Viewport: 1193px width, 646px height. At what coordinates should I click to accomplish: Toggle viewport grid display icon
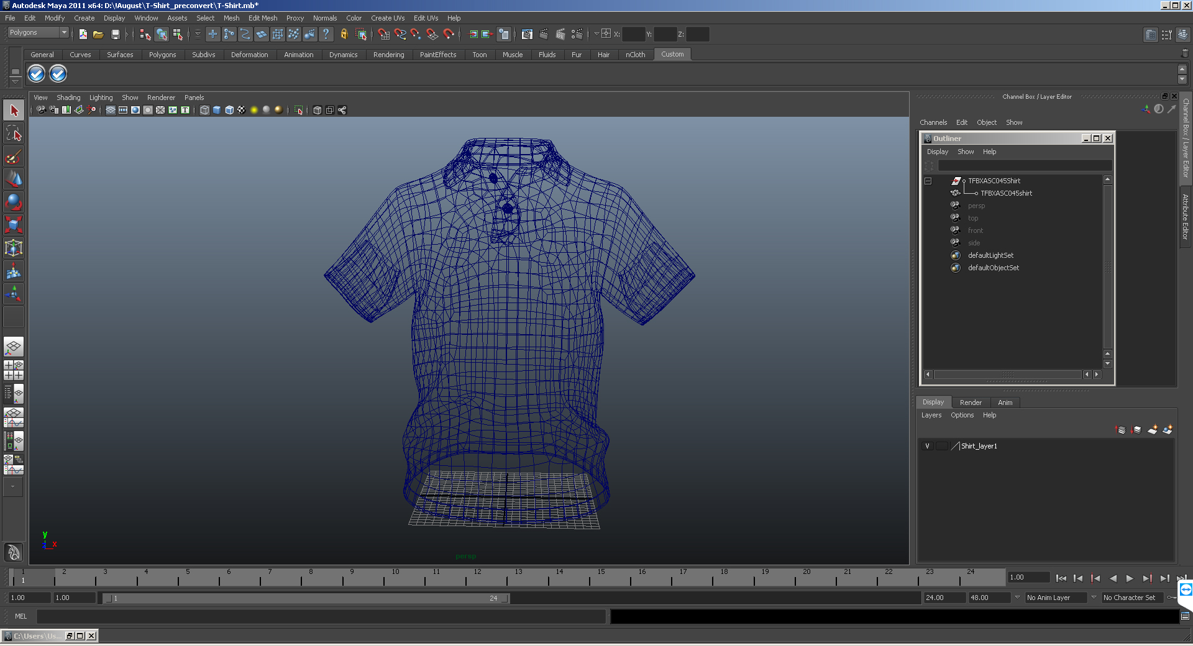(x=111, y=110)
